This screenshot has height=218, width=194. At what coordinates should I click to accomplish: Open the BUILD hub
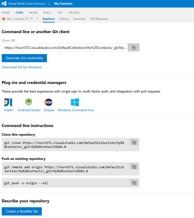[47, 13]
